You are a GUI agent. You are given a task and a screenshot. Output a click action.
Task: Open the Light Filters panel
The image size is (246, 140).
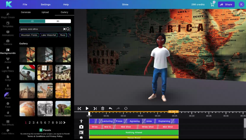8,69
